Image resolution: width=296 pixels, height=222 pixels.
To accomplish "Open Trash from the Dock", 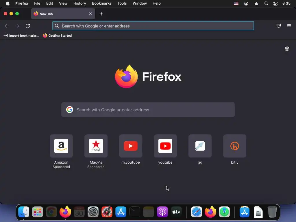I will pyautogui.click(x=272, y=212).
